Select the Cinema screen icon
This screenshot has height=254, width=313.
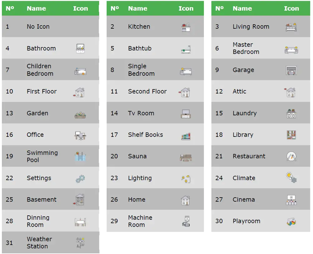pyautogui.click(x=291, y=200)
